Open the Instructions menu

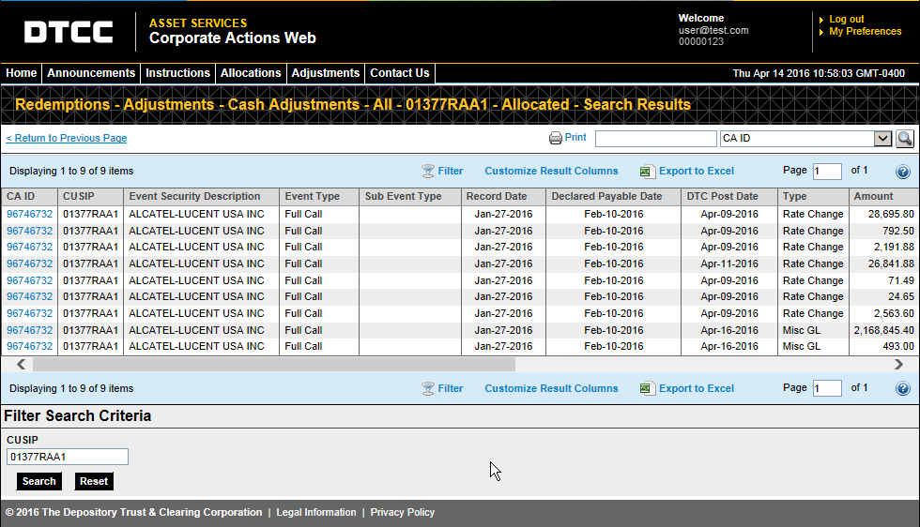point(177,73)
